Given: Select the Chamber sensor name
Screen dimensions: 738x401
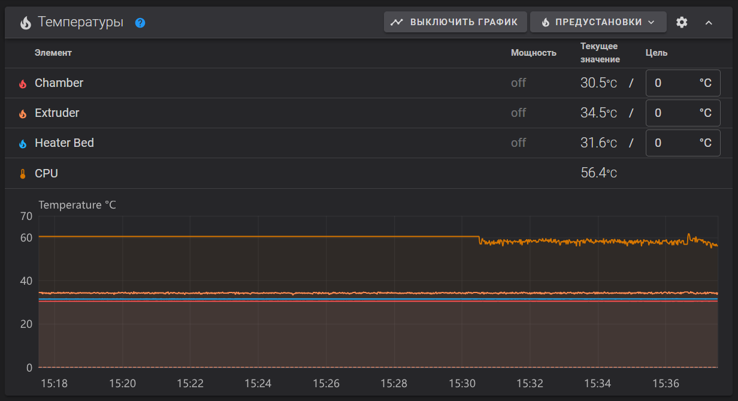Looking at the screenshot, I should pos(59,83).
